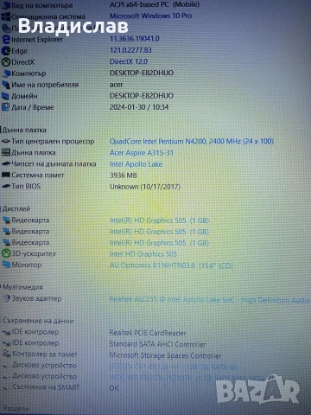Viewport: 311px width, 415px height.
Task: Click the Състояние на SMART label
Action: tap(46, 387)
